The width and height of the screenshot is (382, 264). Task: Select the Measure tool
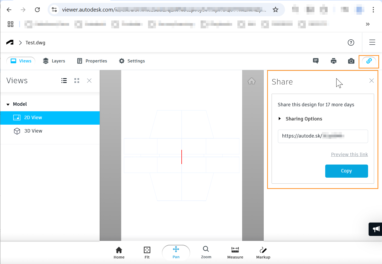click(235, 252)
